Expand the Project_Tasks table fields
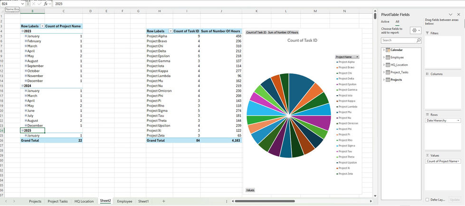Screen dimensions: 465x206 (x=384, y=72)
